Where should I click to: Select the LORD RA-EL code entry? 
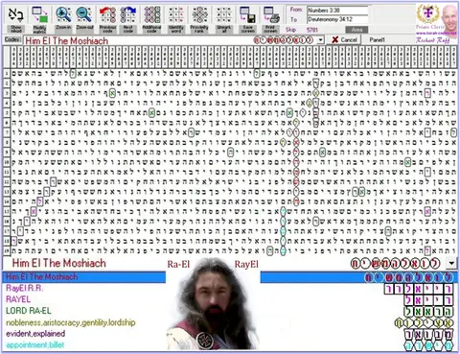pyautogui.click(x=29, y=311)
